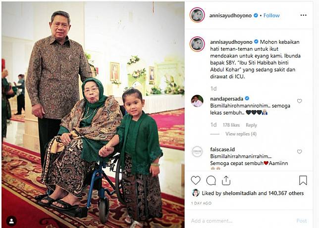This screenshot has height=228, width=319.
Task: Like faiscase.id's comment
Action: click(x=300, y=152)
